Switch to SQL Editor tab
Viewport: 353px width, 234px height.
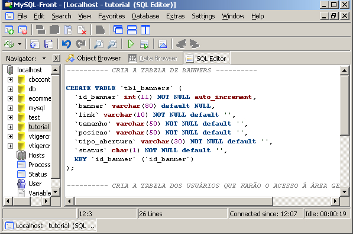[x=206, y=59]
